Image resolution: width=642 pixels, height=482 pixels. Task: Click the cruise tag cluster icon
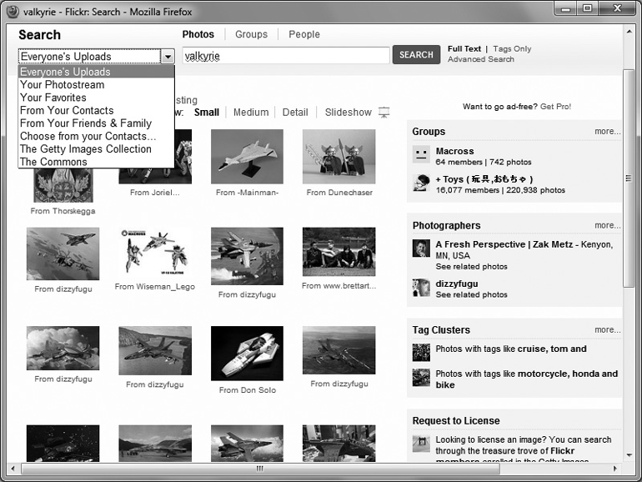421,351
